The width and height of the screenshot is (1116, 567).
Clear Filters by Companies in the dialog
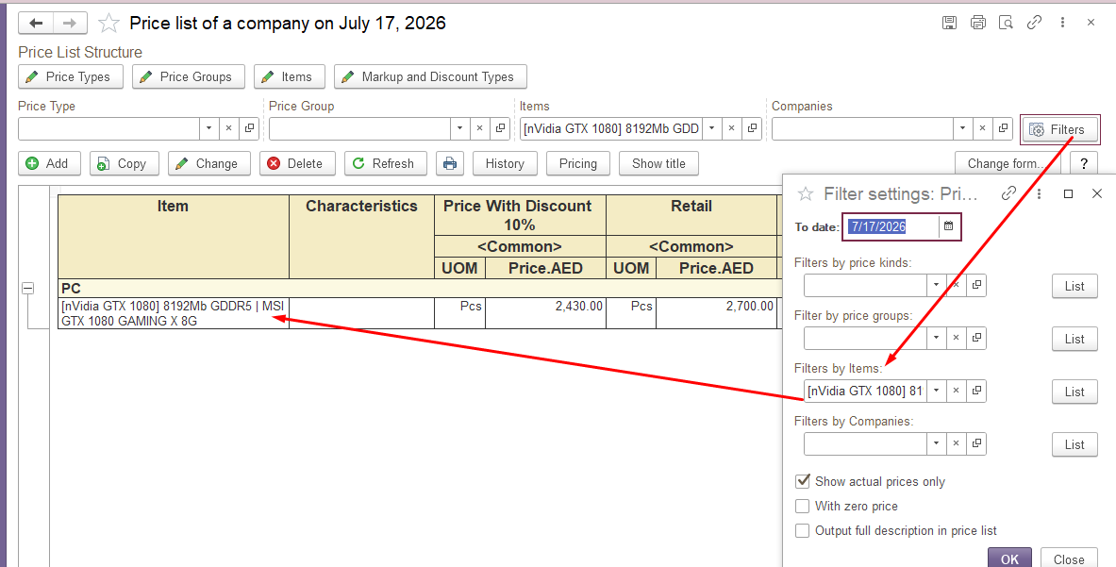click(957, 444)
